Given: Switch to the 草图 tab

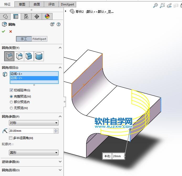Looking at the screenshot, I should click(22, 4).
